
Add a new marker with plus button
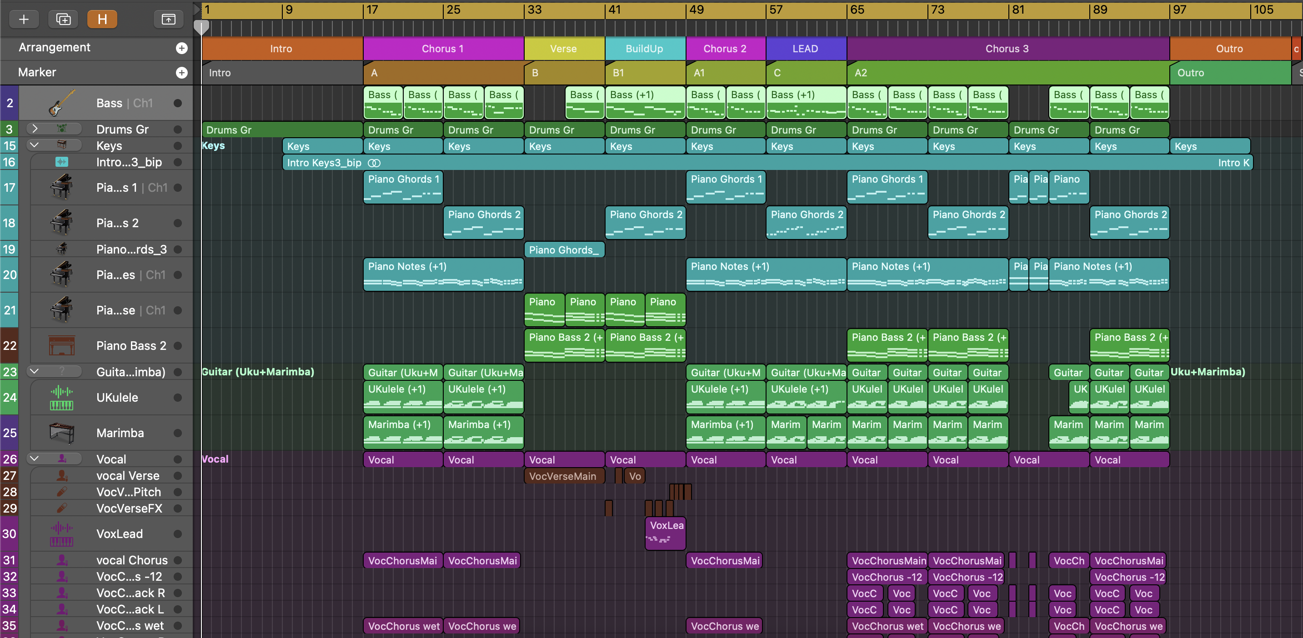tap(181, 73)
